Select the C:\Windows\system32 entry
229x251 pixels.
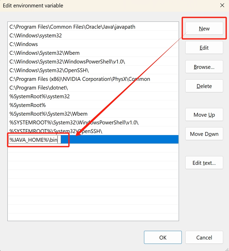click(x=36, y=36)
